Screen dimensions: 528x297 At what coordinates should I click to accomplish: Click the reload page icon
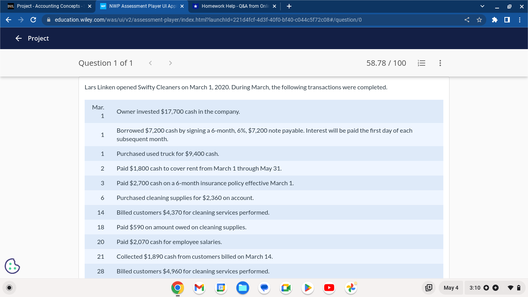[x=33, y=19]
